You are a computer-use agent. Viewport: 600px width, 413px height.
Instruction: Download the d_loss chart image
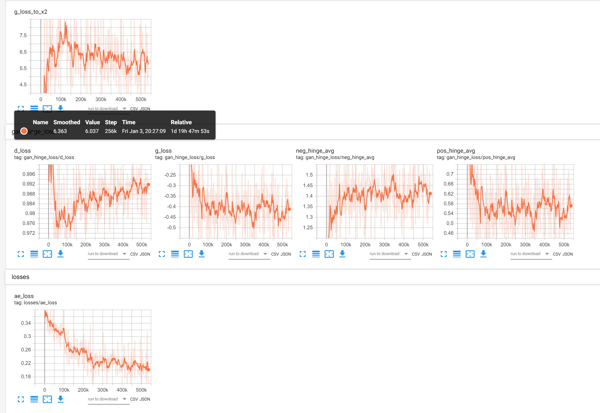tap(61, 254)
